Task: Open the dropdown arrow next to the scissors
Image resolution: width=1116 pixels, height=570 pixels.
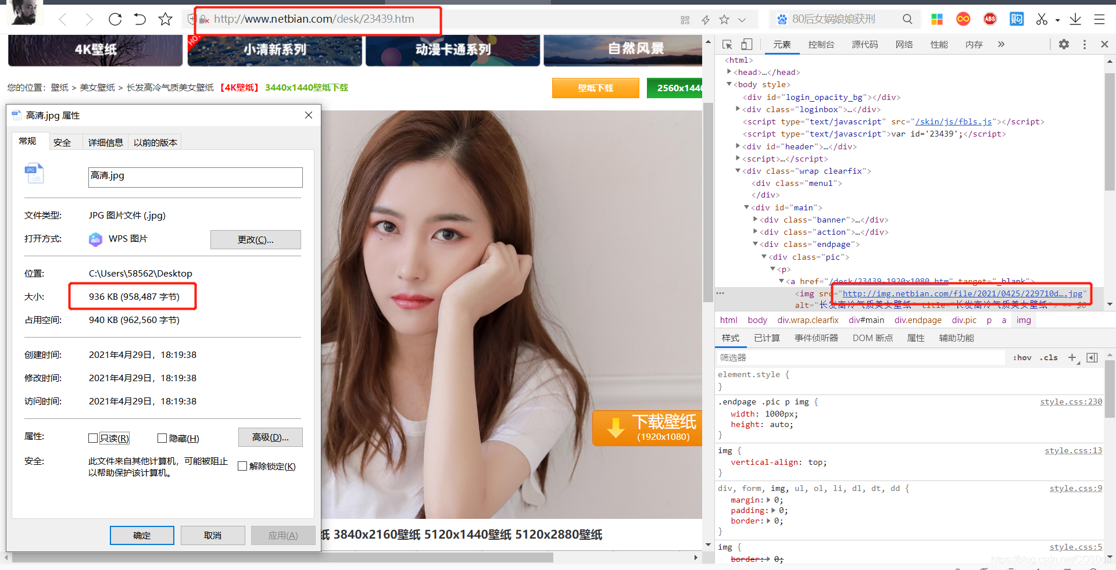Action: [x=1057, y=20]
